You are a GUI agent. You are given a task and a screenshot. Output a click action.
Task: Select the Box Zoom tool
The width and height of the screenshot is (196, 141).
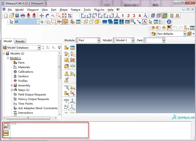[58, 16]
